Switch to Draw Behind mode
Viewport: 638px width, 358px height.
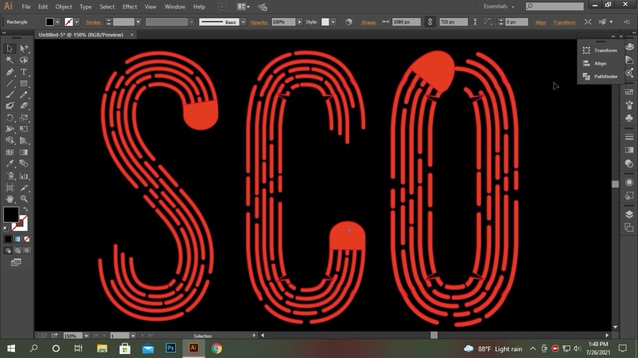click(17, 251)
